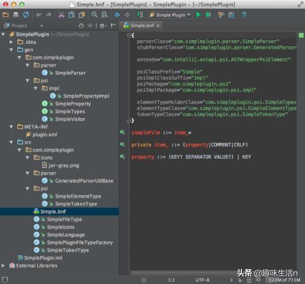Click the Collapse All icon in Project panel

(90, 26)
